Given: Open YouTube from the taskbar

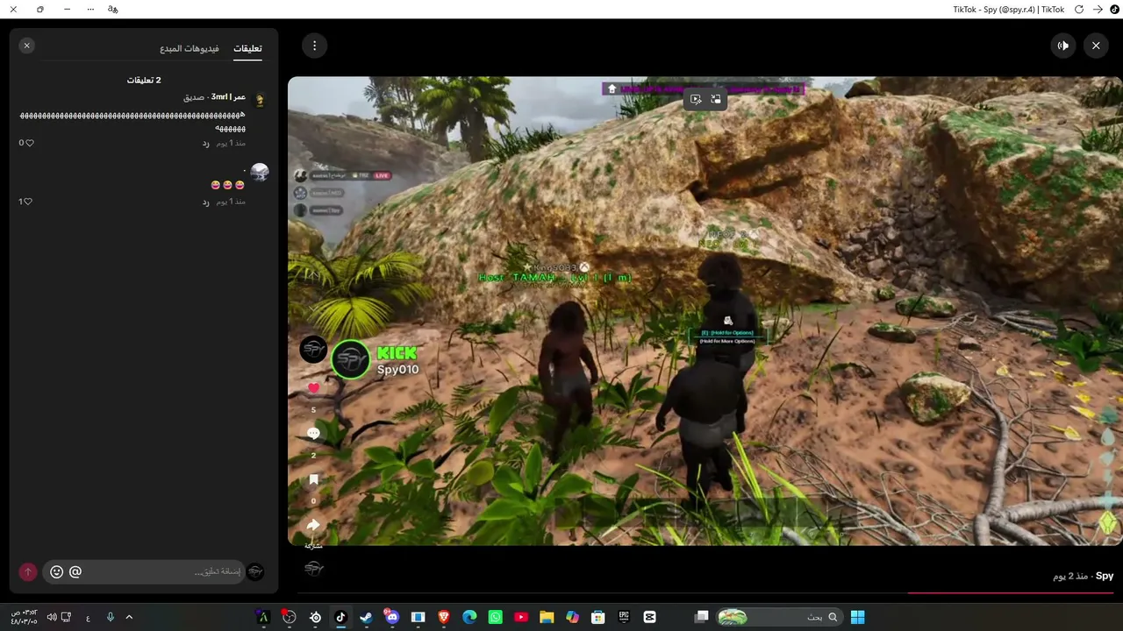Looking at the screenshot, I should (521, 617).
